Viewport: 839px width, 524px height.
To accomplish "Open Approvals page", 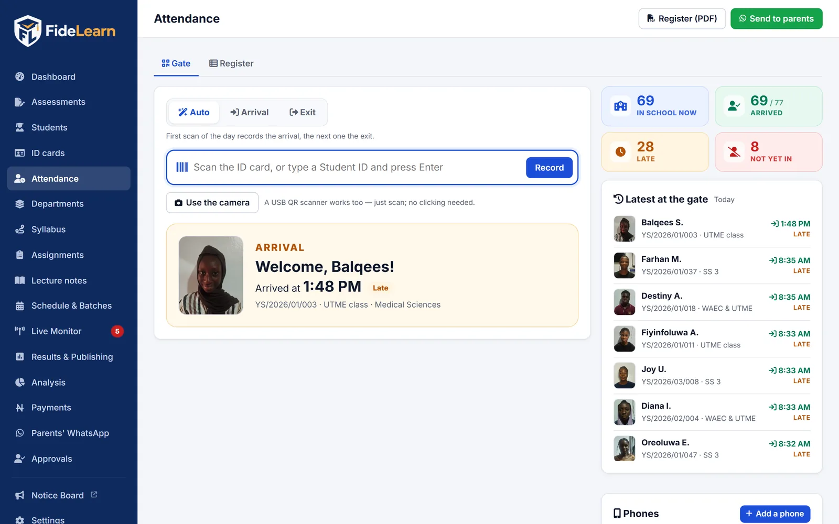I will tap(69, 459).
